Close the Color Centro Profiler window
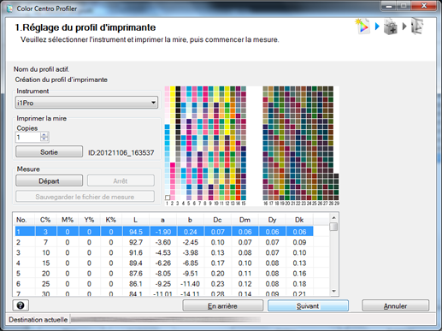Viewport: 442px width, 331px height. coord(424,5)
